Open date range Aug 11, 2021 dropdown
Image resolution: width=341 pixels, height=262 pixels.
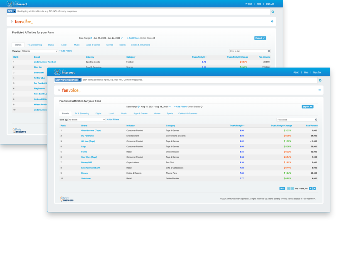point(156,107)
